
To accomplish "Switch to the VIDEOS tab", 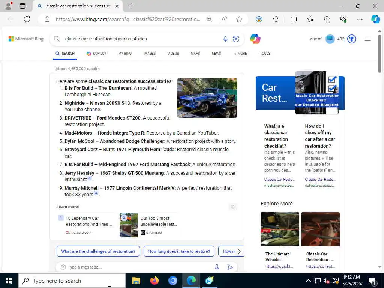I will click(x=173, y=53).
